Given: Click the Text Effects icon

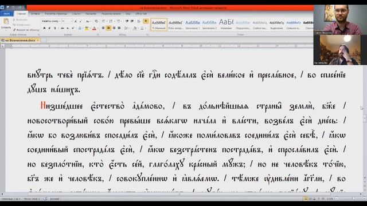Looking at the screenshot, I should (80, 28).
